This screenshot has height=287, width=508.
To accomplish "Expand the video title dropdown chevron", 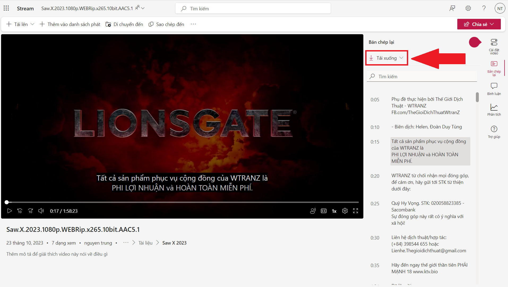I will coord(143,8).
